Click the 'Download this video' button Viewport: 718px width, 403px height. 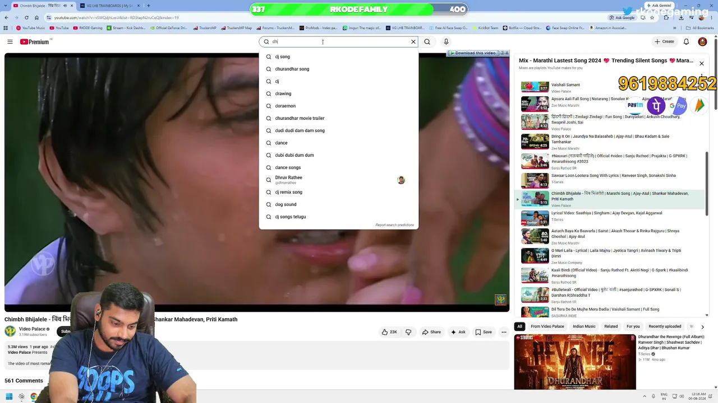coord(472,53)
